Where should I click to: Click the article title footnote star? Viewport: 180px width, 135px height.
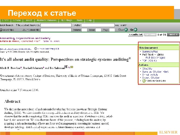click(x=130, y=58)
